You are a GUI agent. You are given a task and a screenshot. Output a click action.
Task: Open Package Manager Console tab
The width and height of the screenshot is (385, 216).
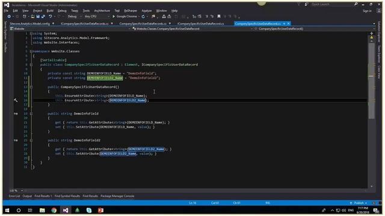pos(117,196)
